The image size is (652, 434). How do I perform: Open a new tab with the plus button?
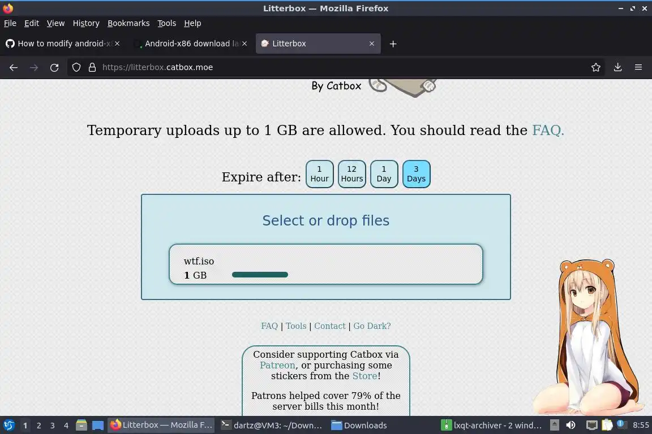click(x=393, y=44)
